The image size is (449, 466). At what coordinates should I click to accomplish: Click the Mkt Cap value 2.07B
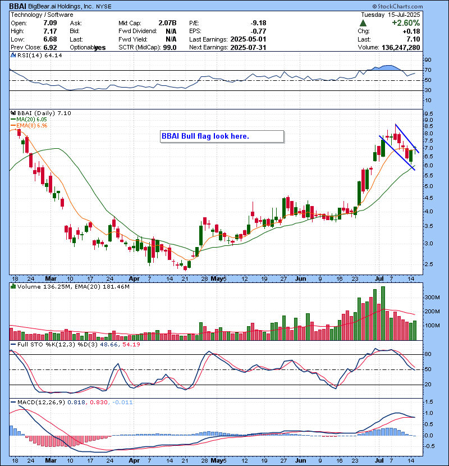pos(167,23)
